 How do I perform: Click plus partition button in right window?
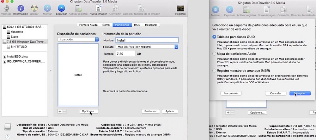pos(228,113)
